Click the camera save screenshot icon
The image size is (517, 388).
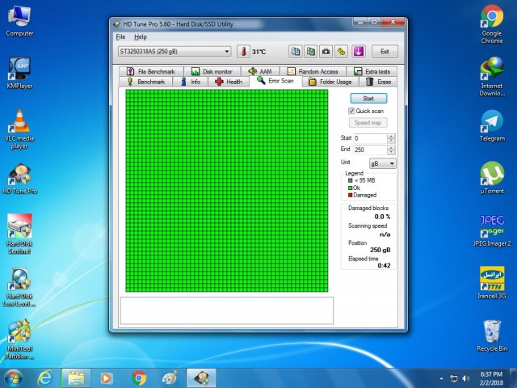(x=326, y=52)
